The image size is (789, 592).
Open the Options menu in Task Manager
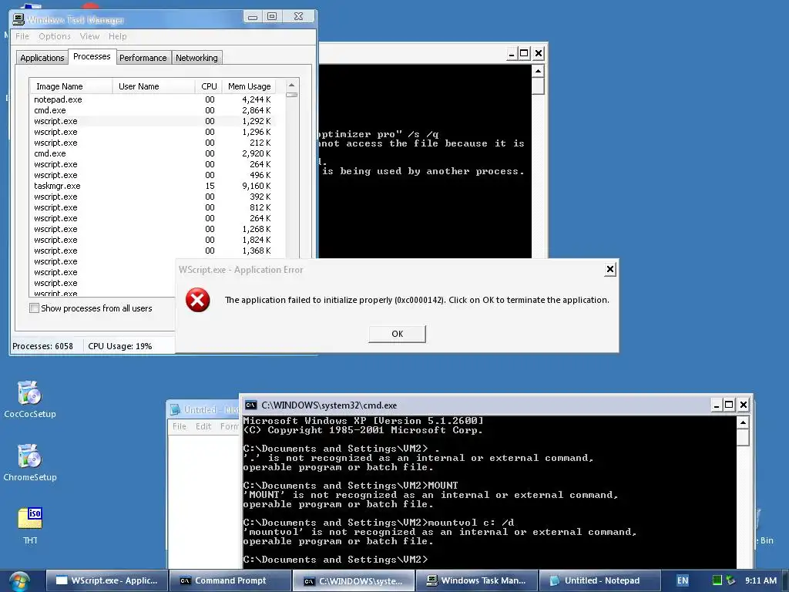click(55, 36)
